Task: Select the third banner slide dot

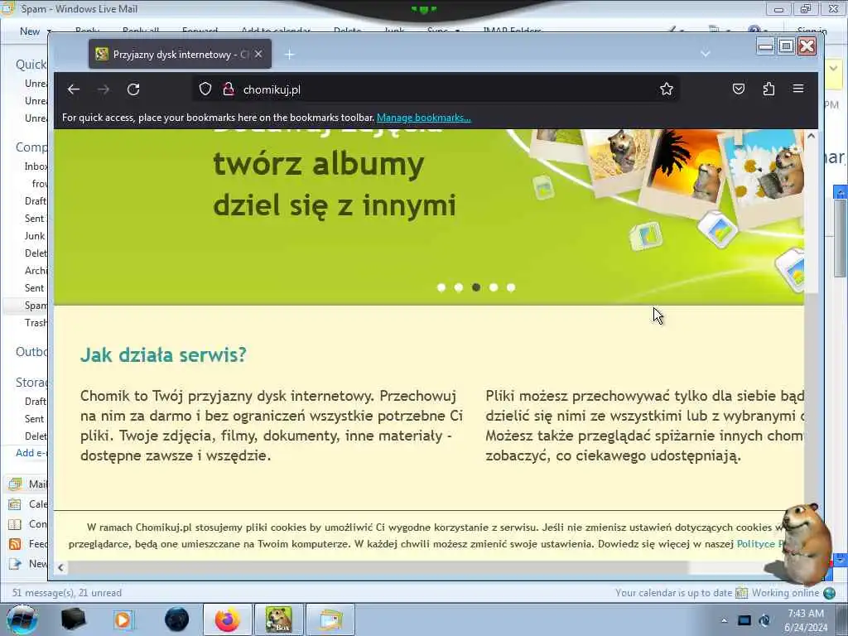Action: 476,287
